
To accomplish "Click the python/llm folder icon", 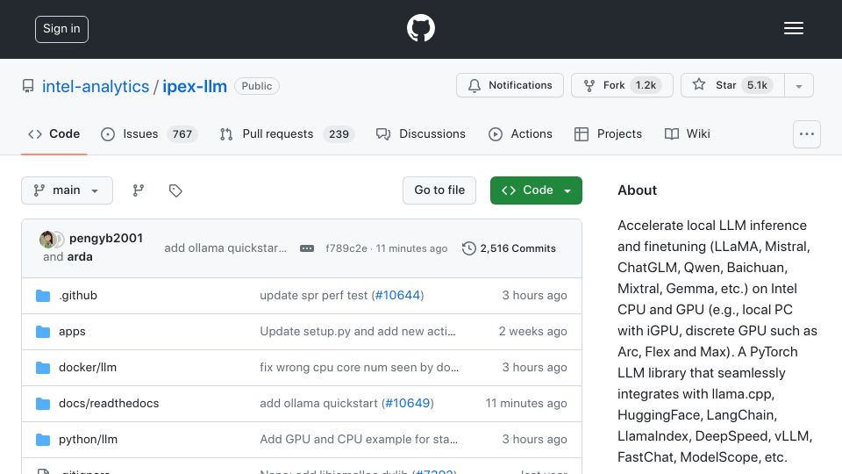I will (x=43, y=440).
